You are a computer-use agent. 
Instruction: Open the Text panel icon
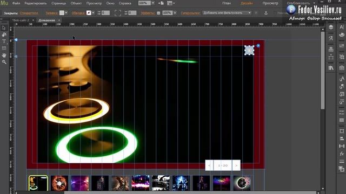pyautogui.click(x=342, y=27)
